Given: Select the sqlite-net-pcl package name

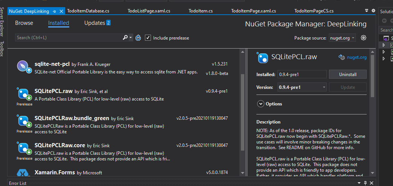Looking at the screenshot, I should pos(52,64).
